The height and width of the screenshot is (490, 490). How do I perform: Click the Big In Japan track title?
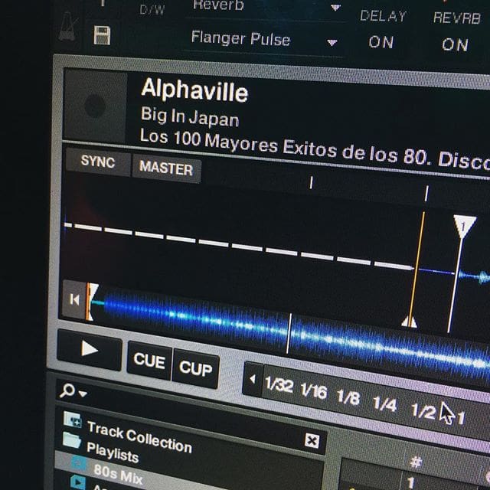(190, 117)
